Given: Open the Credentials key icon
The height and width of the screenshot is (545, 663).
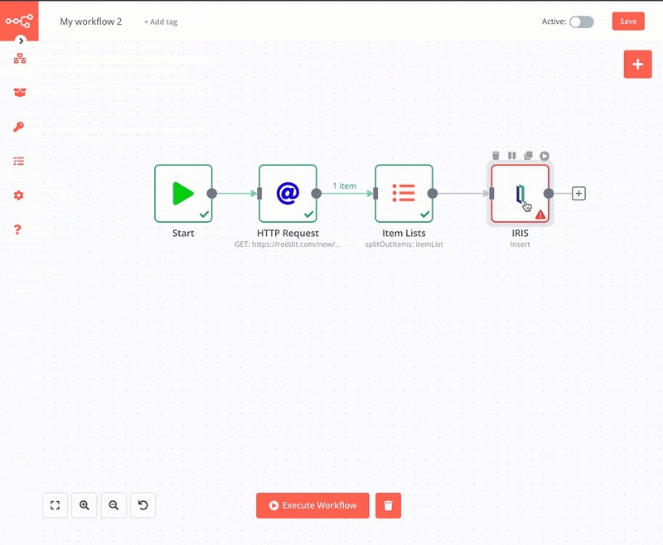Looking at the screenshot, I should (x=19, y=127).
